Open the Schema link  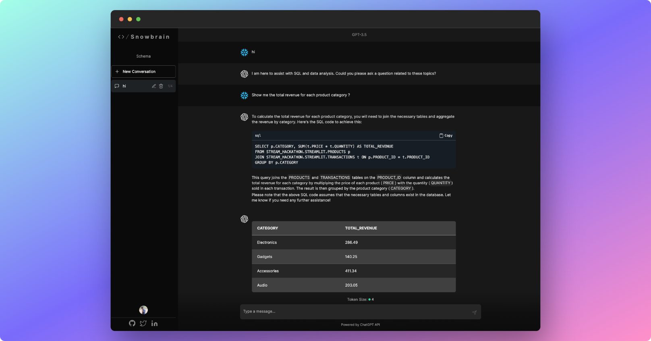click(143, 56)
